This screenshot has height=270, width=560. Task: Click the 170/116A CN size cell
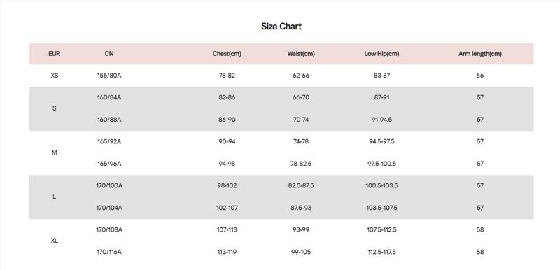pyautogui.click(x=109, y=253)
